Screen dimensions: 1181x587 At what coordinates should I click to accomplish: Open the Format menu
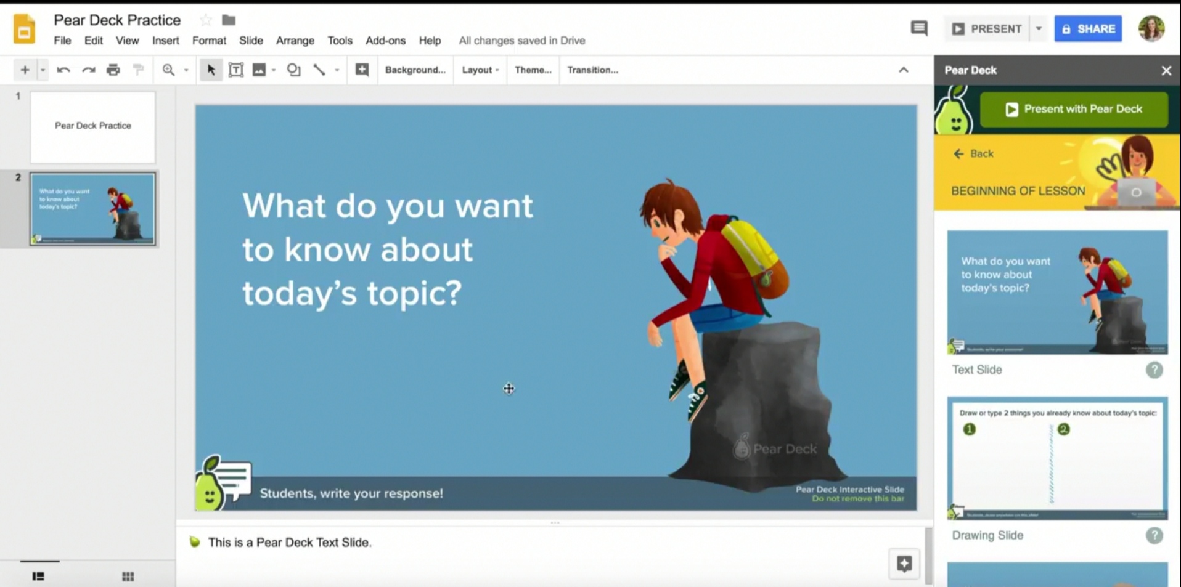[x=209, y=41]
